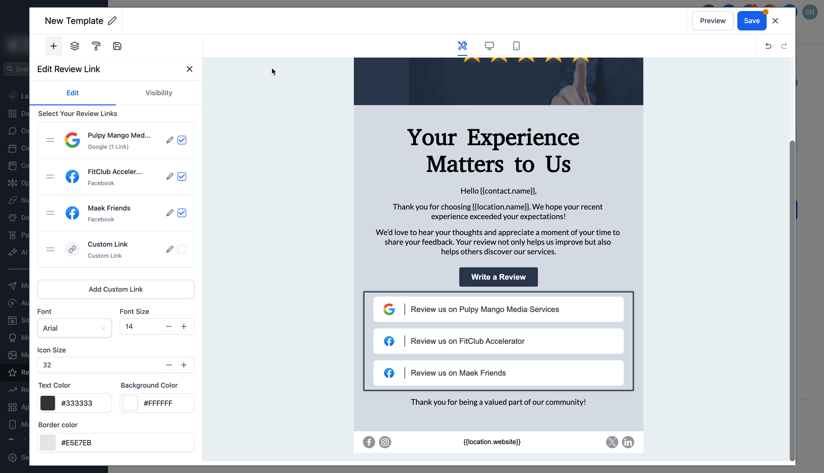Open the layers panel icon
Image resolution: width=824 pixels, height=473 pixels.
[75, 46]
